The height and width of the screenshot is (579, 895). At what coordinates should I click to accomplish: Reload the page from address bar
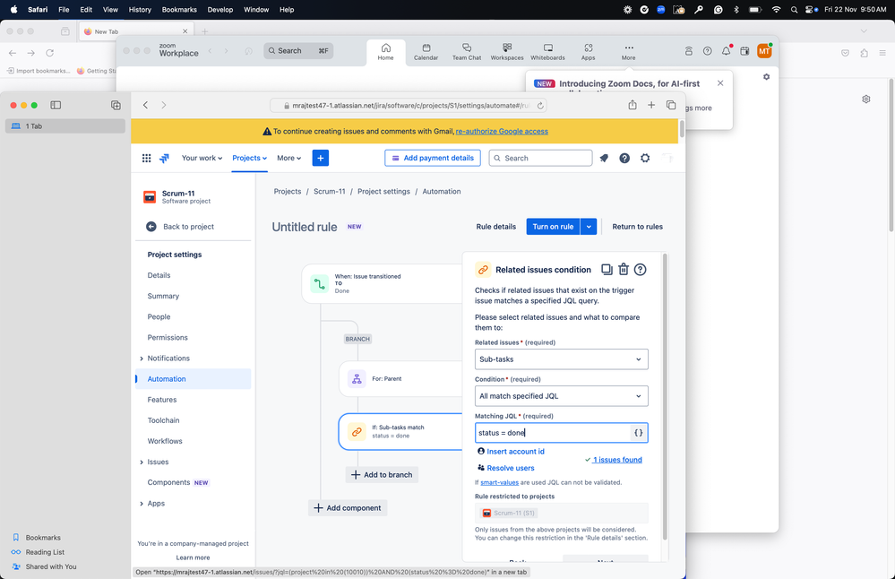(540, 106)
